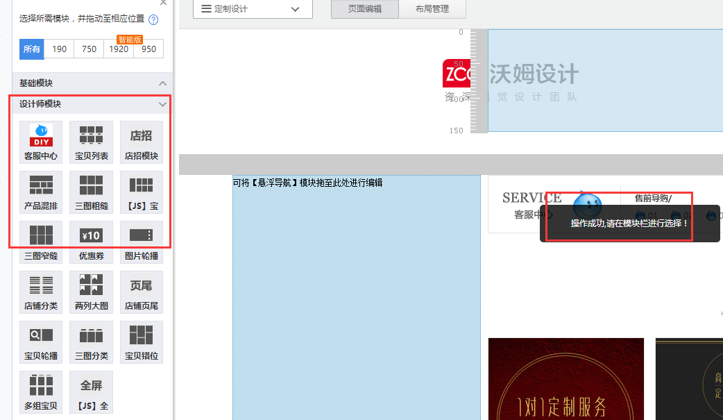Choose the 两列大图 module icon

[91, 292]
